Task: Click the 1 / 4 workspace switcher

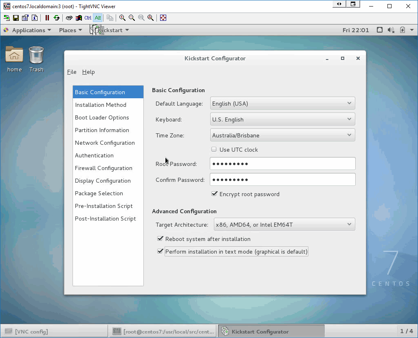Action: pyautogui.click(x=406, y=331)
